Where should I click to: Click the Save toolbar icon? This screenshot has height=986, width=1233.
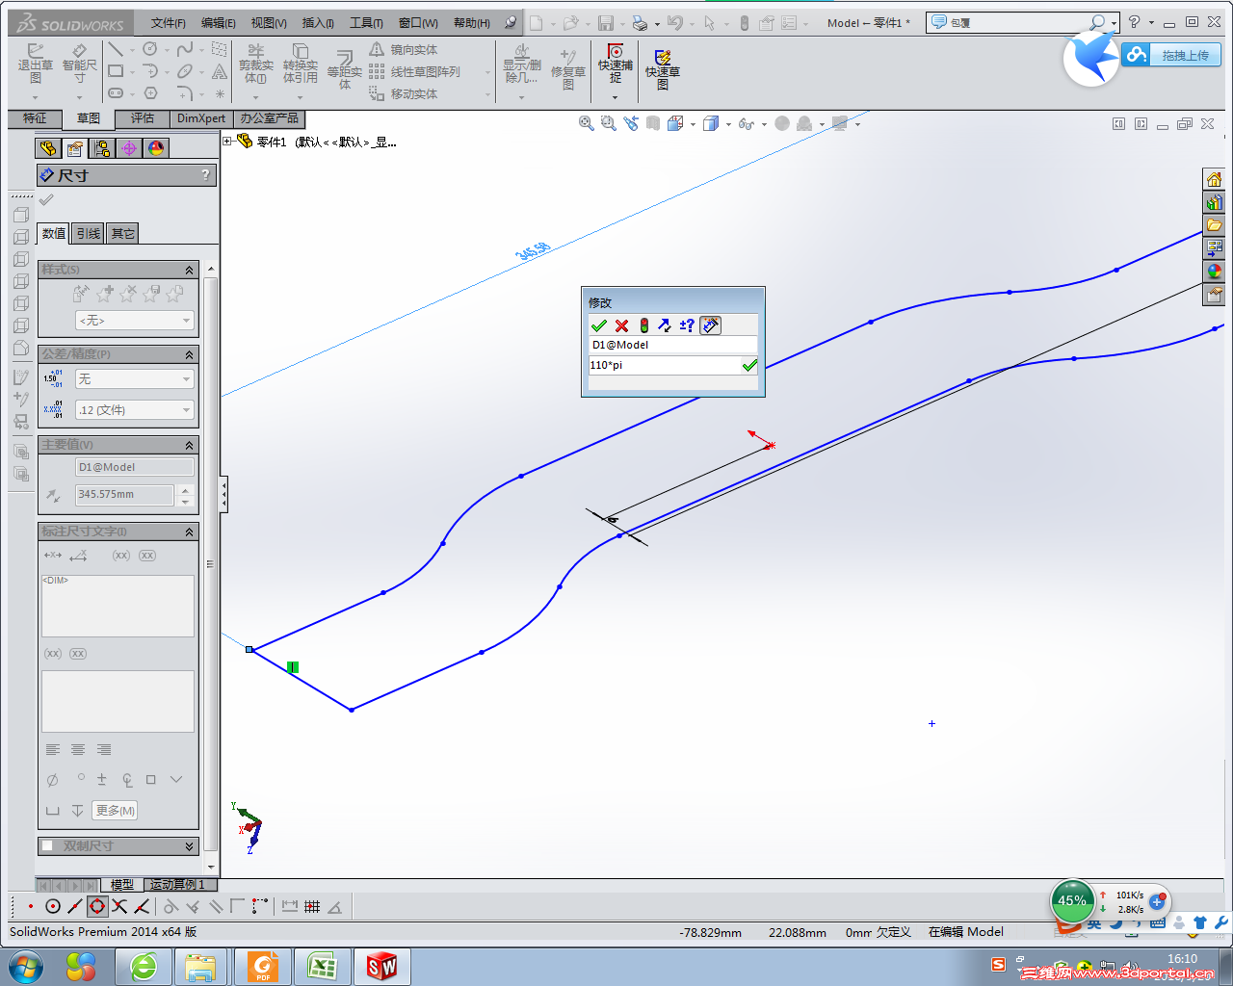coord(606,23)
